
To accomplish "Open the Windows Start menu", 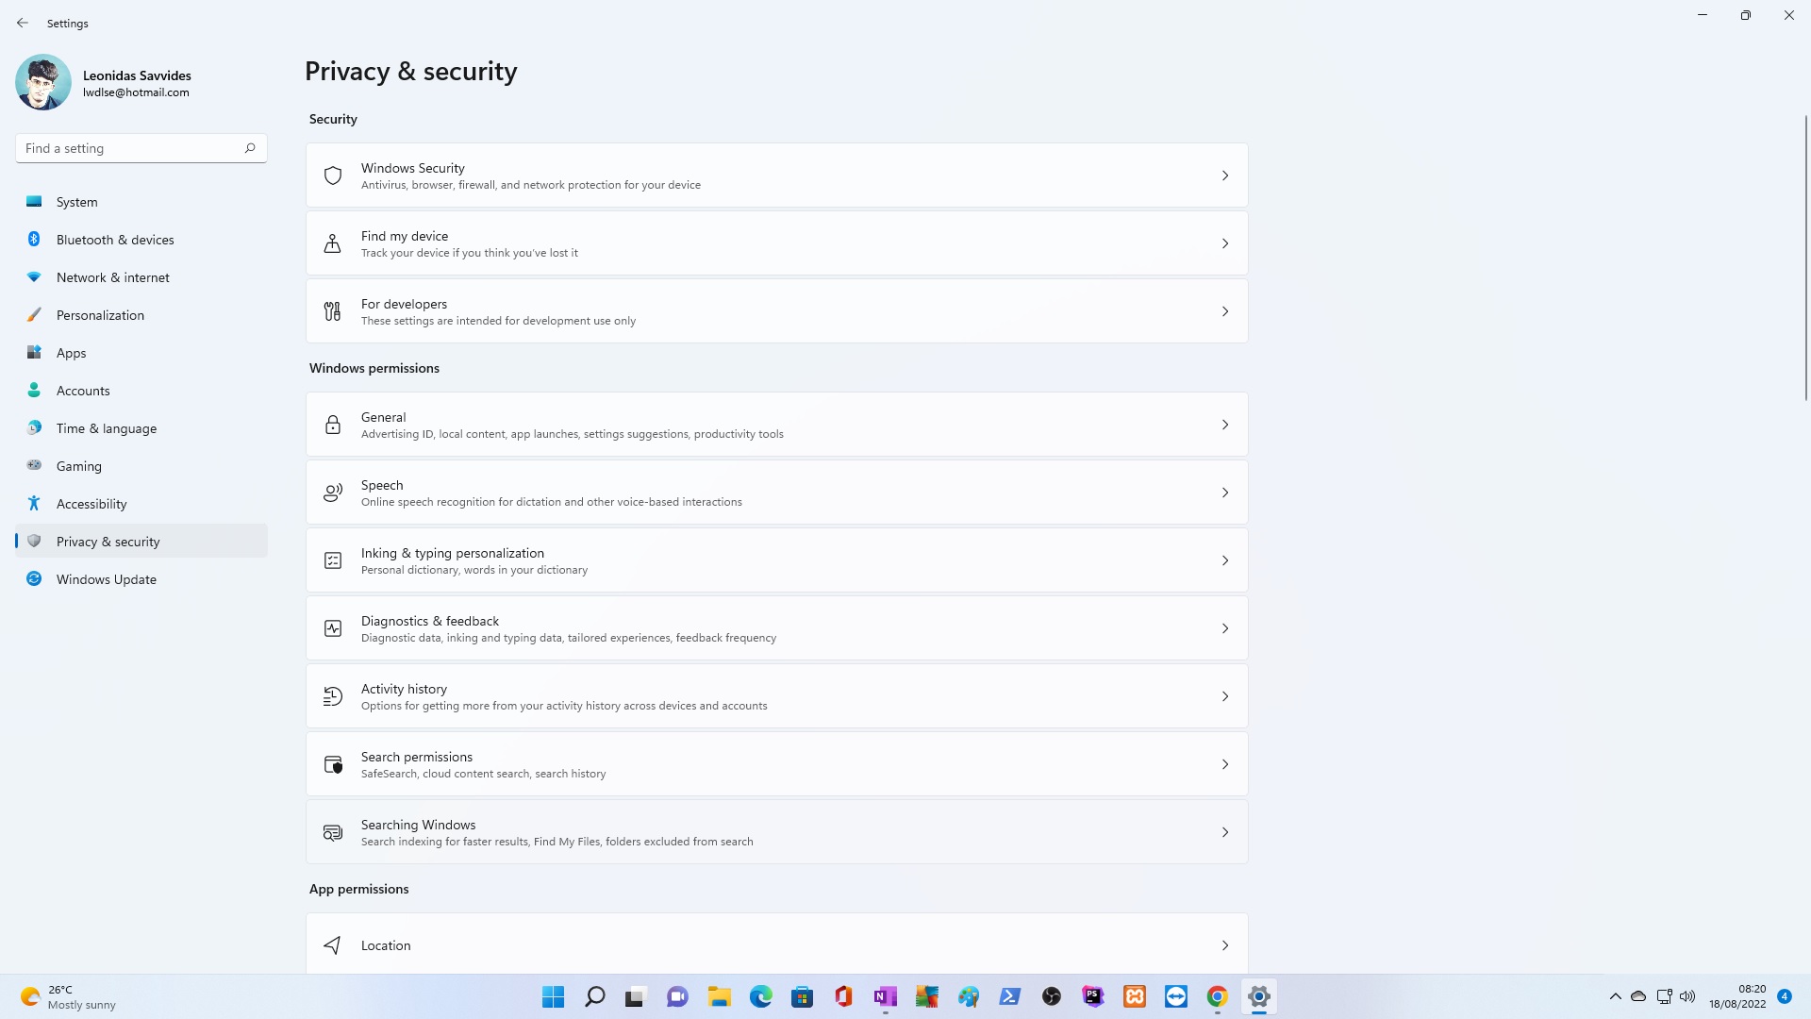I will [554, 996].
